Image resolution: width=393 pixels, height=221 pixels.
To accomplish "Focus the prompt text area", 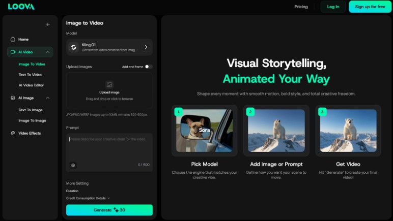I will pyautogui.click(x=109, y=152).
